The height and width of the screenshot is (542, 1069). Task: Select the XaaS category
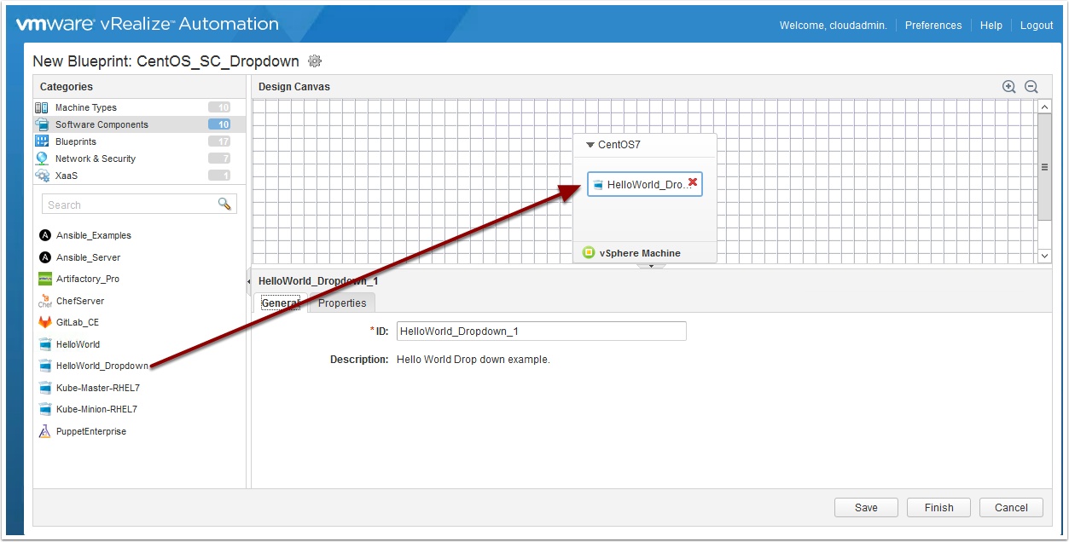[x=139, y=176]
